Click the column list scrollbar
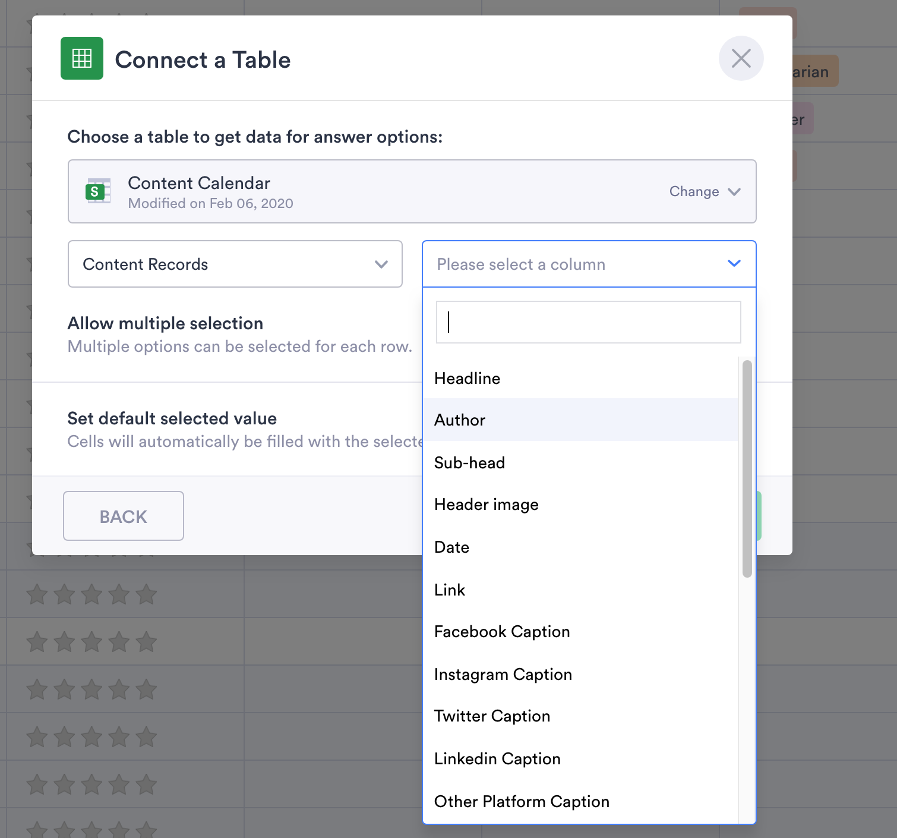 tap(747, 468)
